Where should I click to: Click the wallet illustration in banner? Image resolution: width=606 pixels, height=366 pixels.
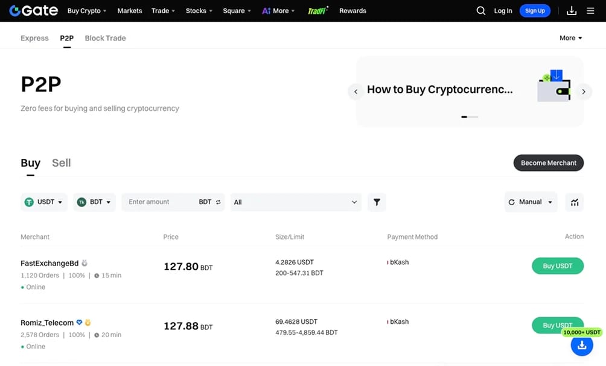tap(554, 85)
